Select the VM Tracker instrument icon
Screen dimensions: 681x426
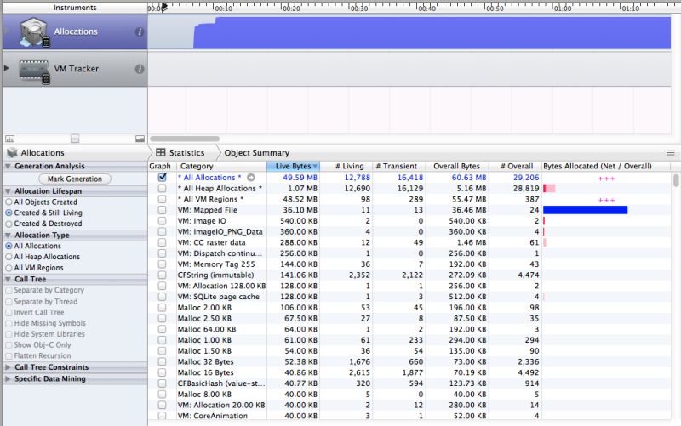coord(34,71)
